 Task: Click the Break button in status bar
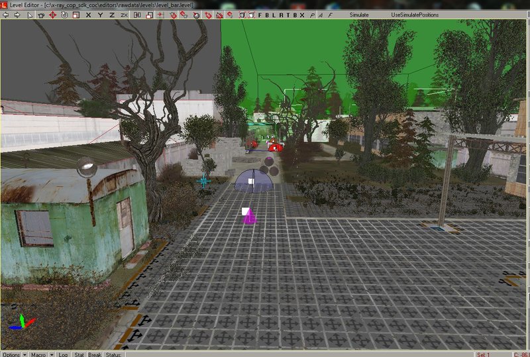click(x=95, y=354)
